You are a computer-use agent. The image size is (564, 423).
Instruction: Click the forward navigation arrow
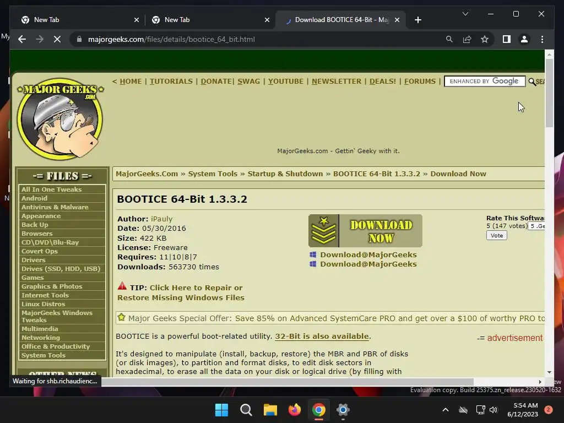tap(40, 39)
